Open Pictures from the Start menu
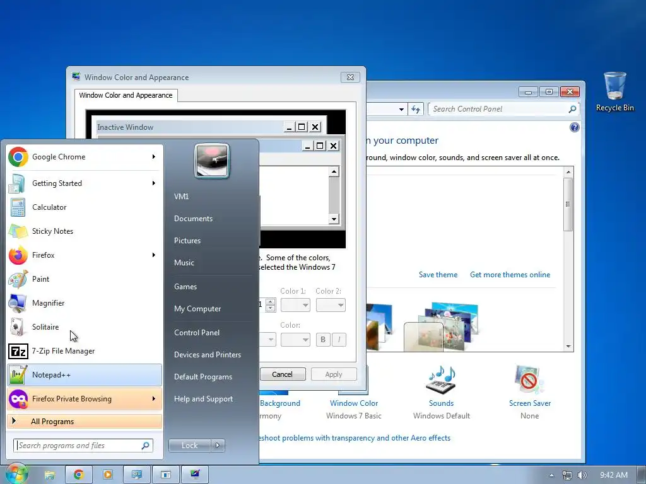The height and width of the screenshot is (484, 646). click(187, 241)
